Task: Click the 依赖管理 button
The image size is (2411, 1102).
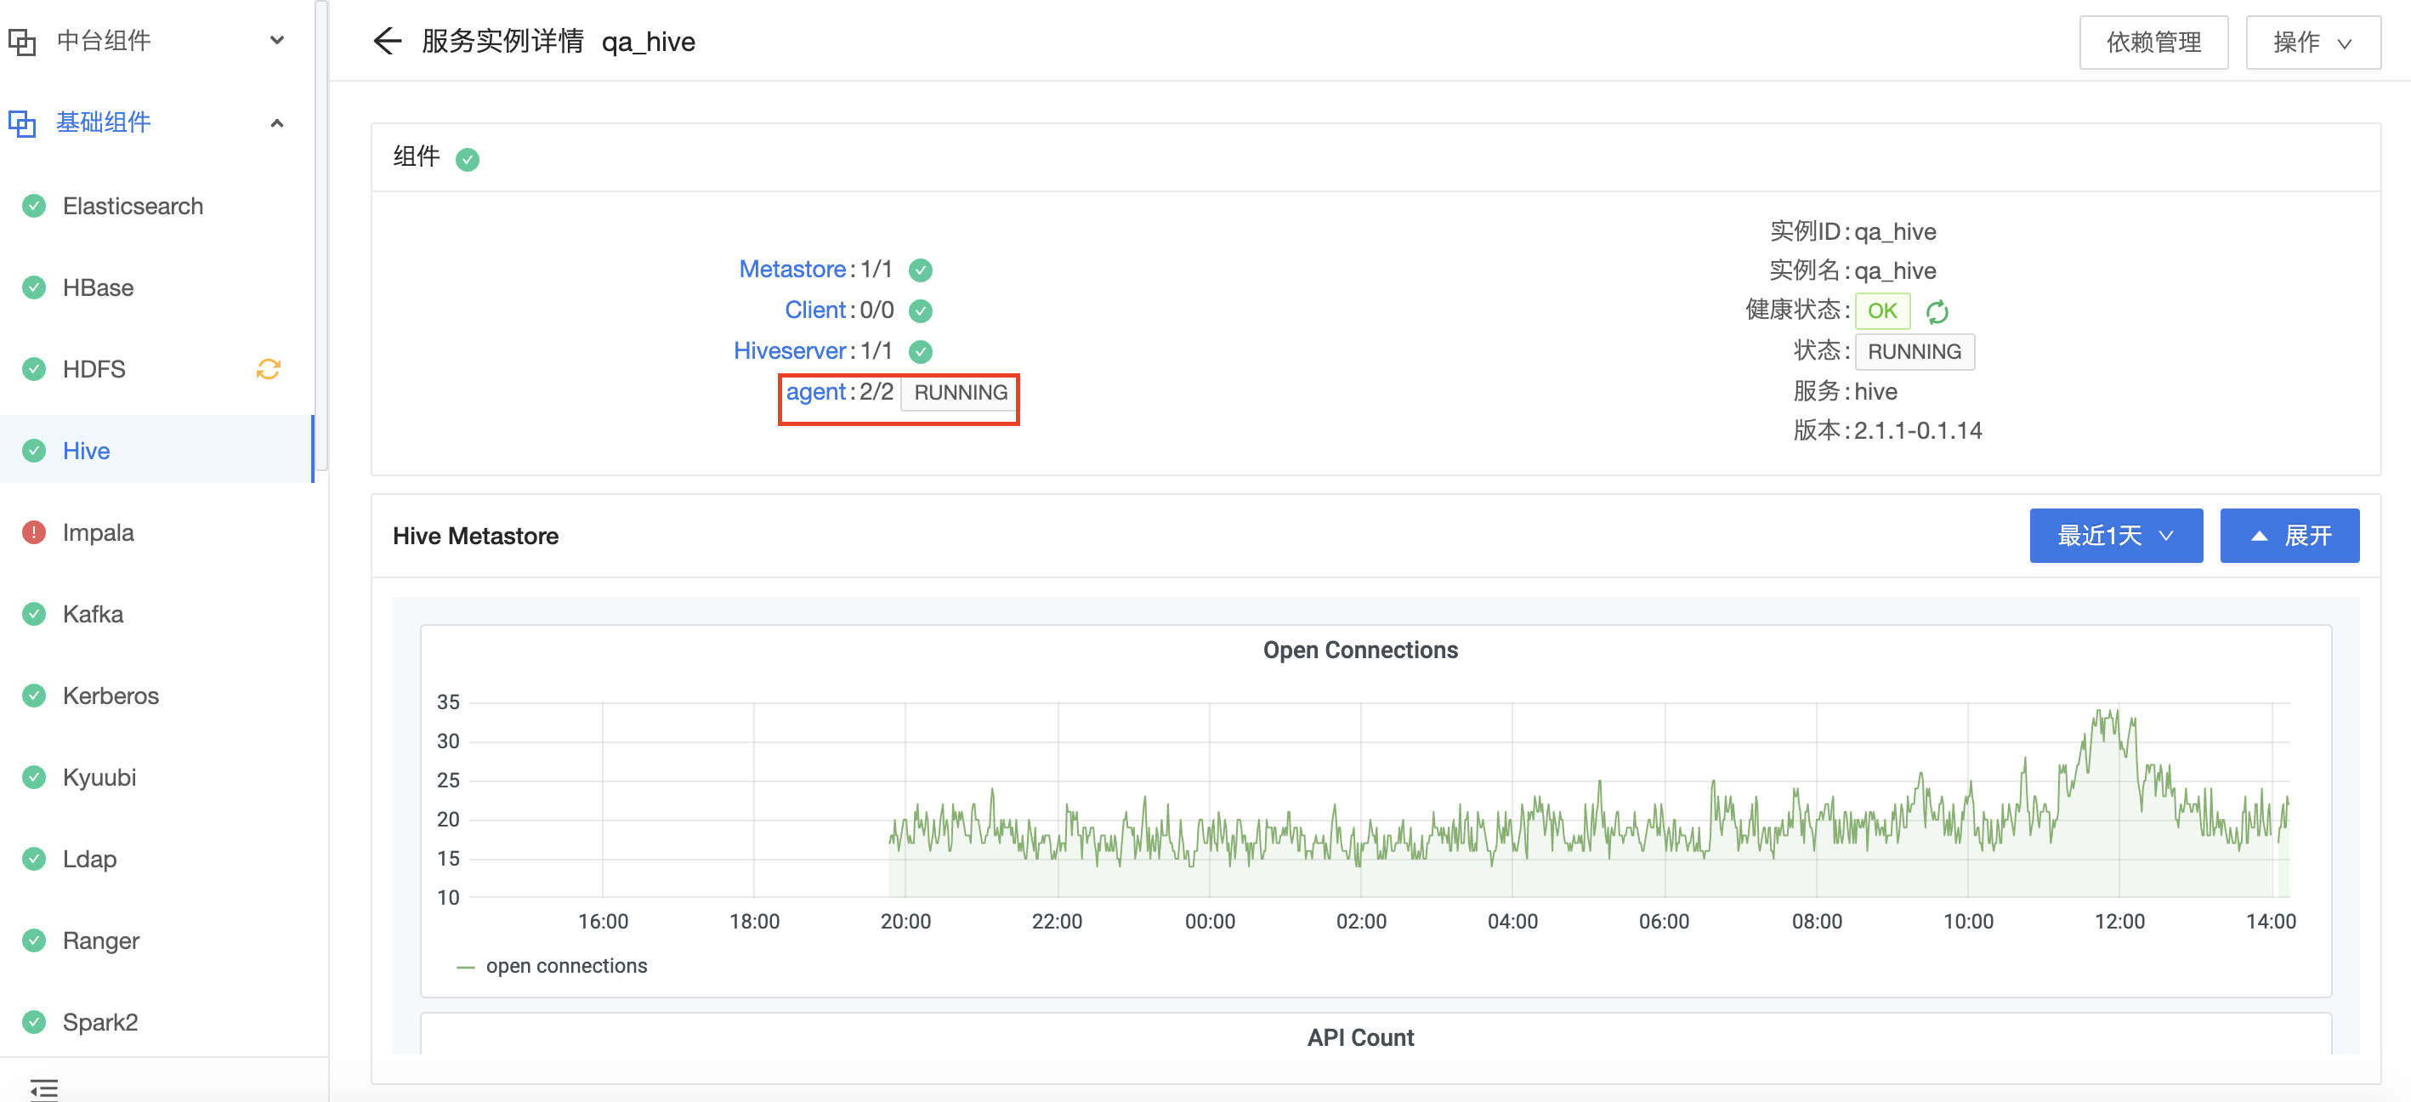Action: click(x=2153, y=41)
